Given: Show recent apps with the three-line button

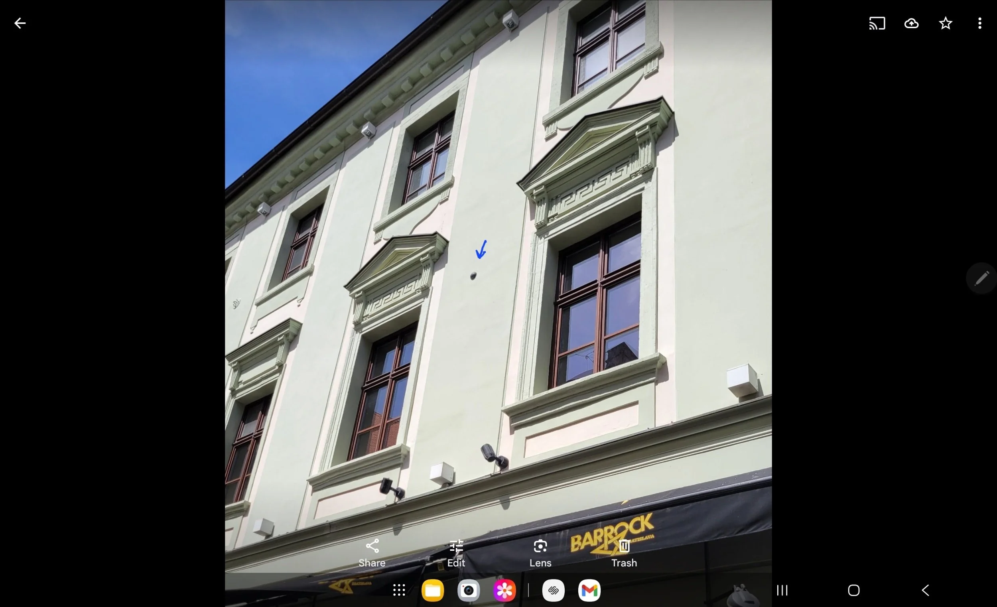Looking at the screenshot, I should 782,590.
